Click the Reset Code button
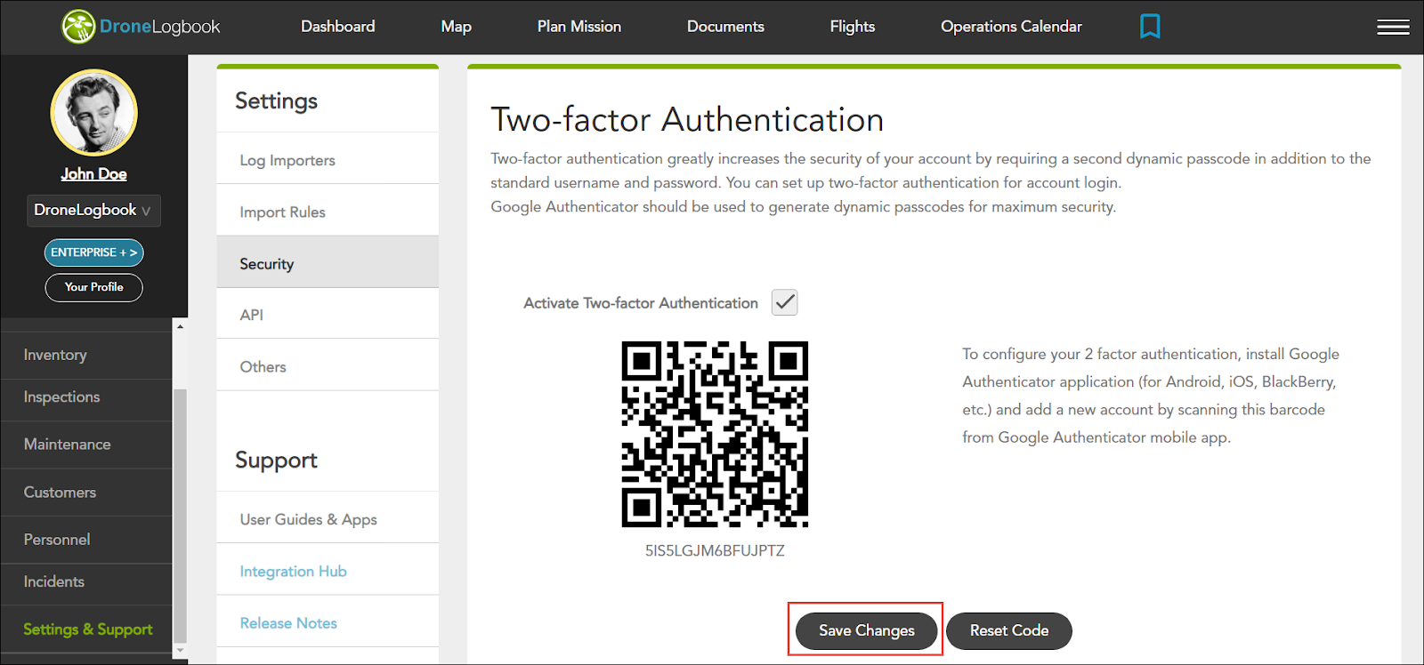 pyautogui.click(x=1009, y=630)
